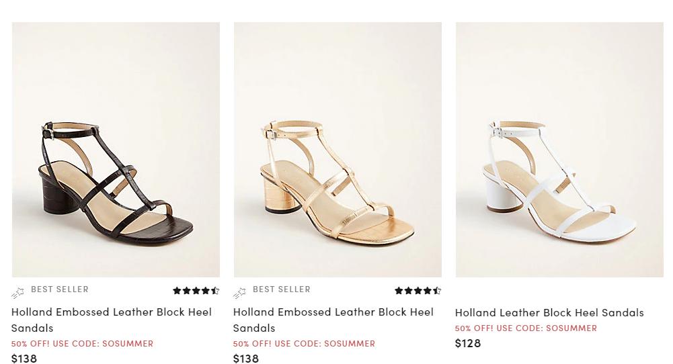The height and width of the screenshot is (364, 673).
Task: Open the gold embossed sandal product image
Action: click(338, 150)
